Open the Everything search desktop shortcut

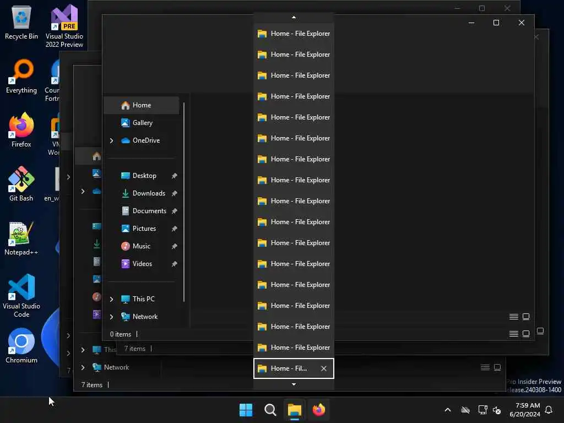21,76
